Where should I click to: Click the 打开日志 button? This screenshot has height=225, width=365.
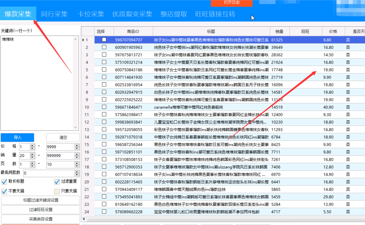[231, 3]
